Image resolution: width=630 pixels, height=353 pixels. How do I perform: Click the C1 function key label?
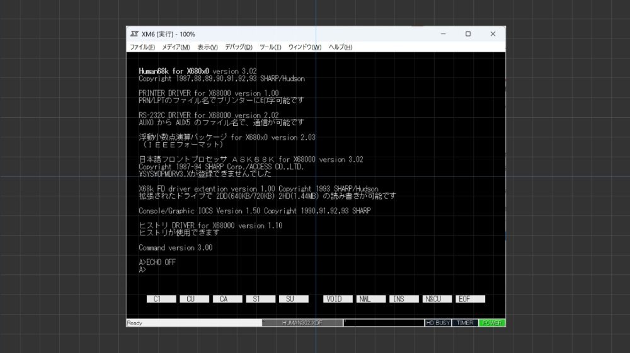click(x=161, y=299)
